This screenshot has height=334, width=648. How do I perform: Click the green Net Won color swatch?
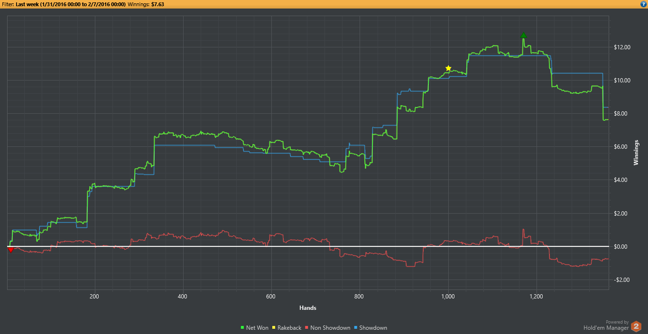(243, 328)
